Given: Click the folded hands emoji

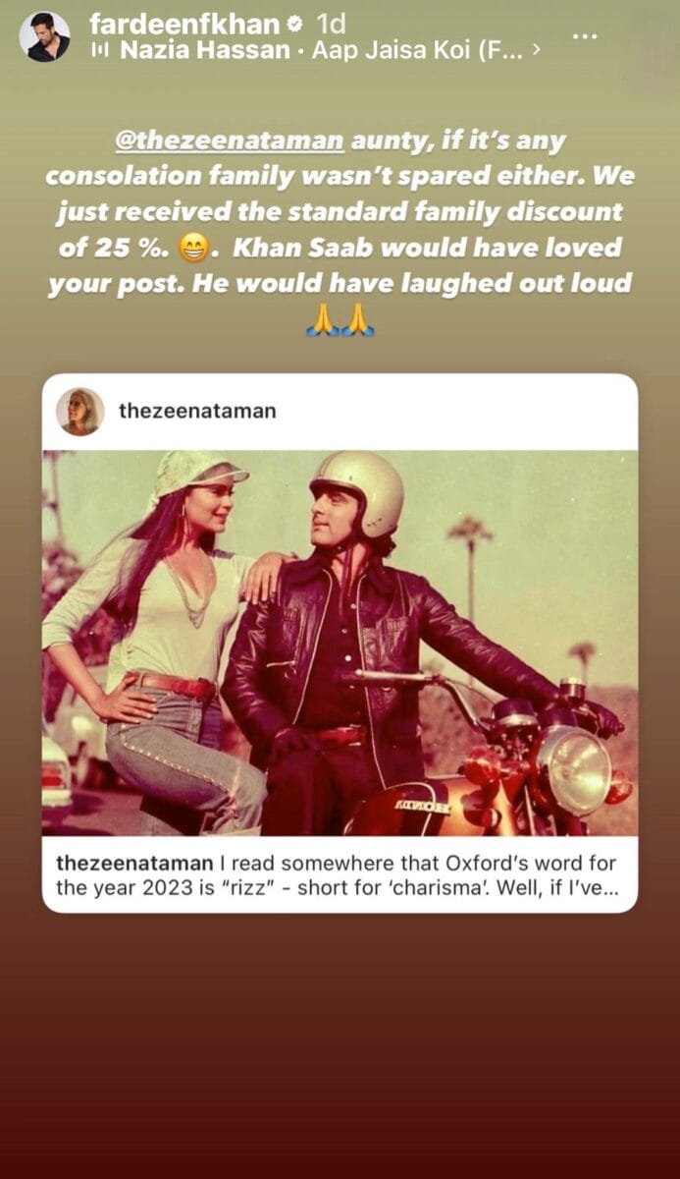Looking at the screenshot, I should tap(340, 319).
